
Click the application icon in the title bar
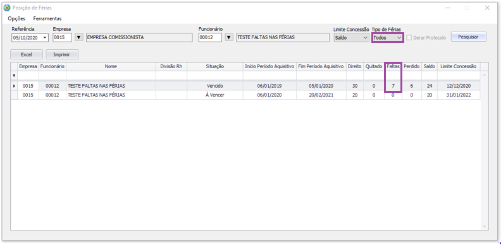(7, 8)
